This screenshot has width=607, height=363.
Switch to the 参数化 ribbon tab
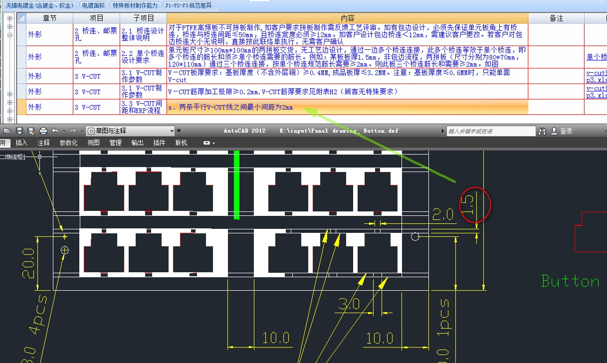point(68,143)
